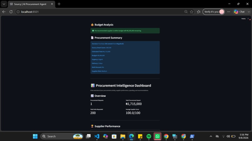Check battery status in system tray
252x141 pixels.
click(233, 136)
